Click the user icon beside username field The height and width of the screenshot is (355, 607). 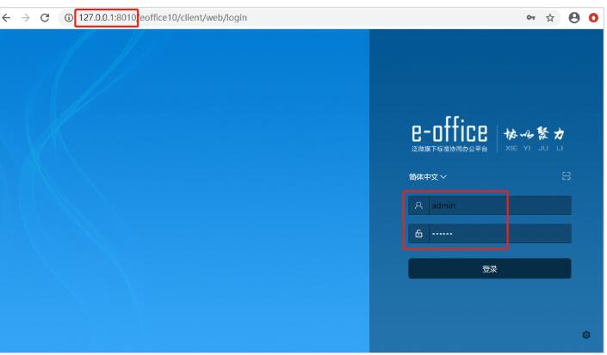tap(418, 205)
